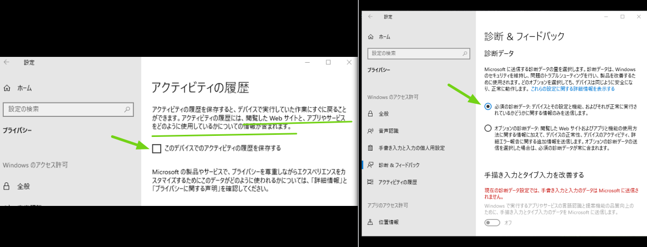
Task: Select 診断 & フィードバック in the sidebar
Action: point(394,165)
